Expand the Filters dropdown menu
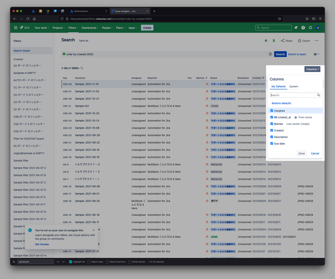Screen dimensions: 335x279 73,28
